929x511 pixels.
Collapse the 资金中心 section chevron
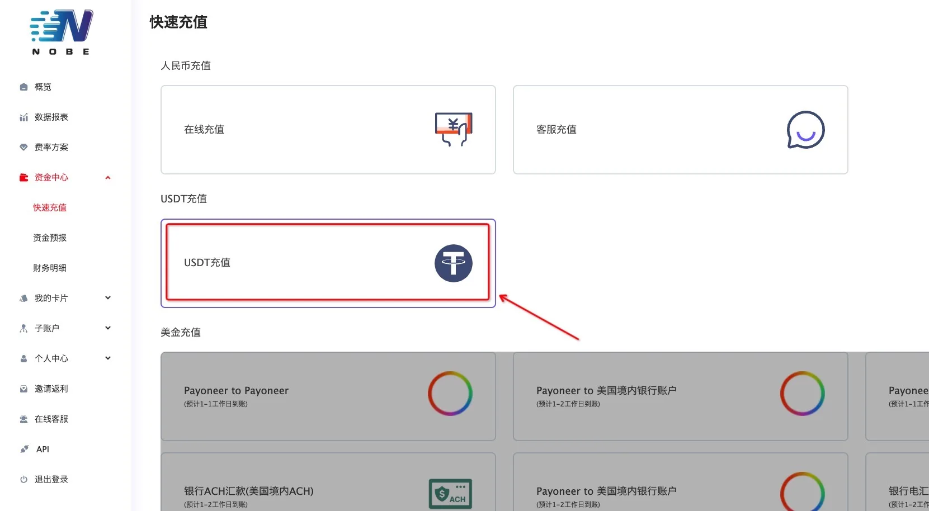click(108, 177)
